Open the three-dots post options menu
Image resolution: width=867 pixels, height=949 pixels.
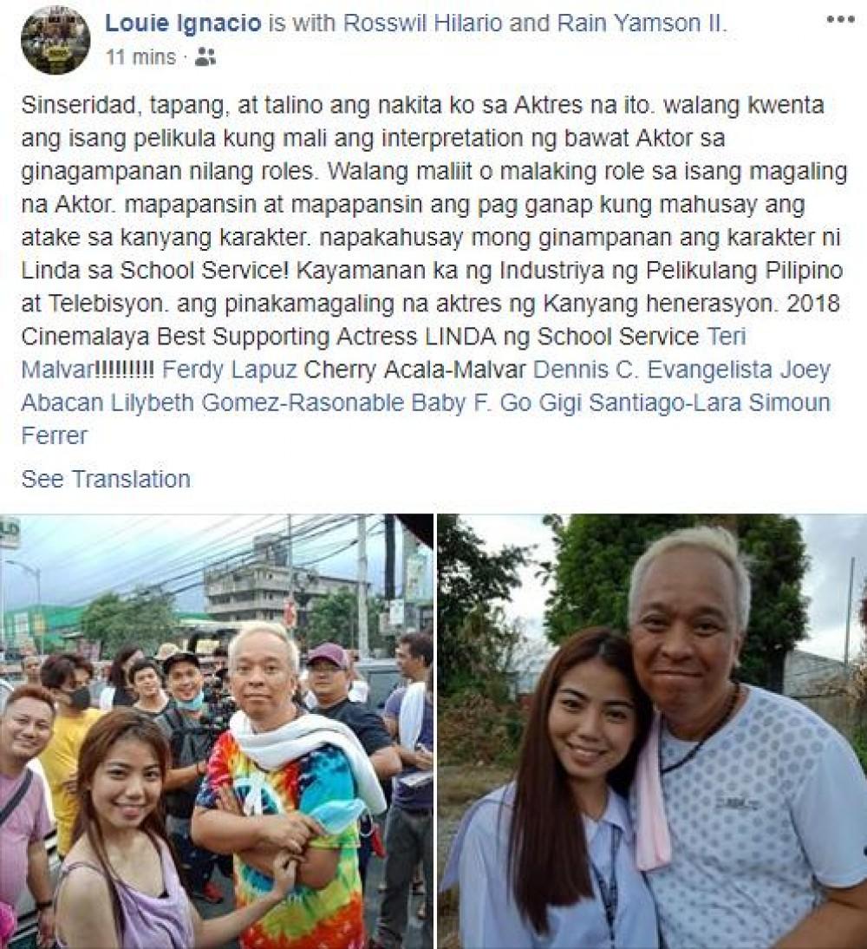click(x=840, y=19)
